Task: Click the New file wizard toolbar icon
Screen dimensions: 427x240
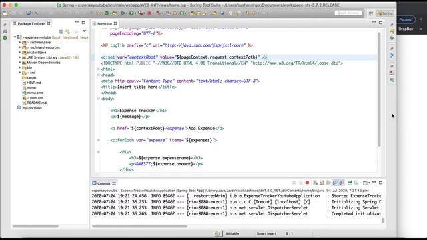Action: point(5,13)
